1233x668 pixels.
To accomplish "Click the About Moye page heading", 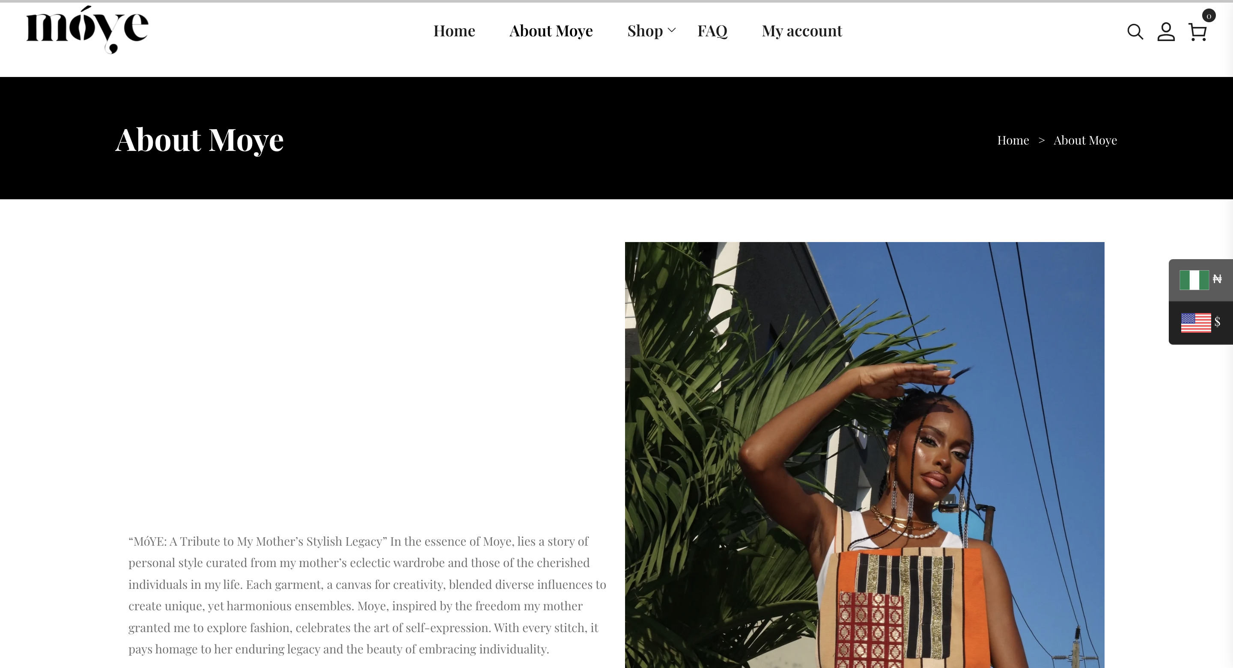I will coord(199,139).
